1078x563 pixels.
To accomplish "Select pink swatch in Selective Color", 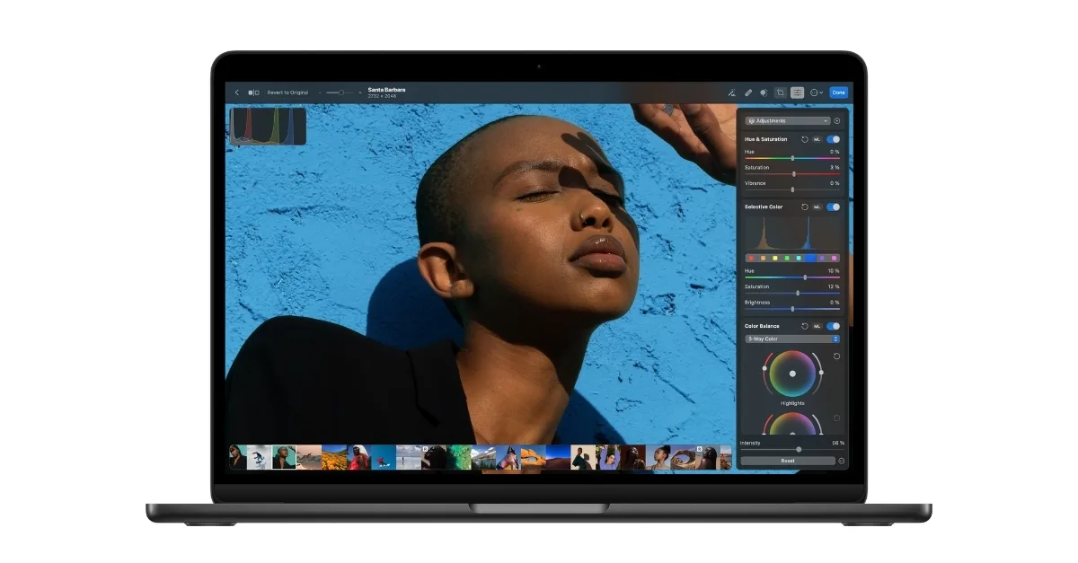I will coord(834,258).
